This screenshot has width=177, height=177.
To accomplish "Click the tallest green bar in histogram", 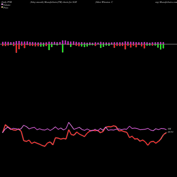I will pyautogui.click(x=63, y=48).
